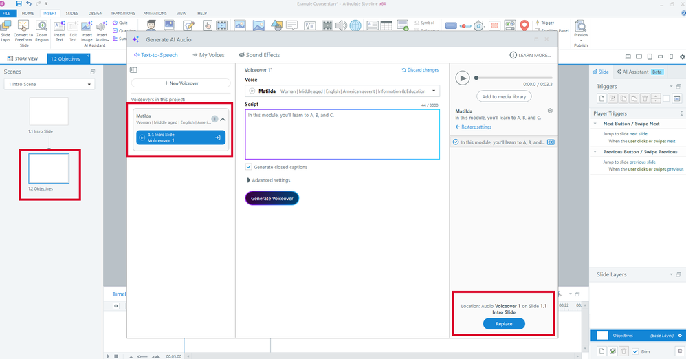Click the Zoom Region icon
The width and height of the screenshot is (686, 359).
[x=42, y=26]
